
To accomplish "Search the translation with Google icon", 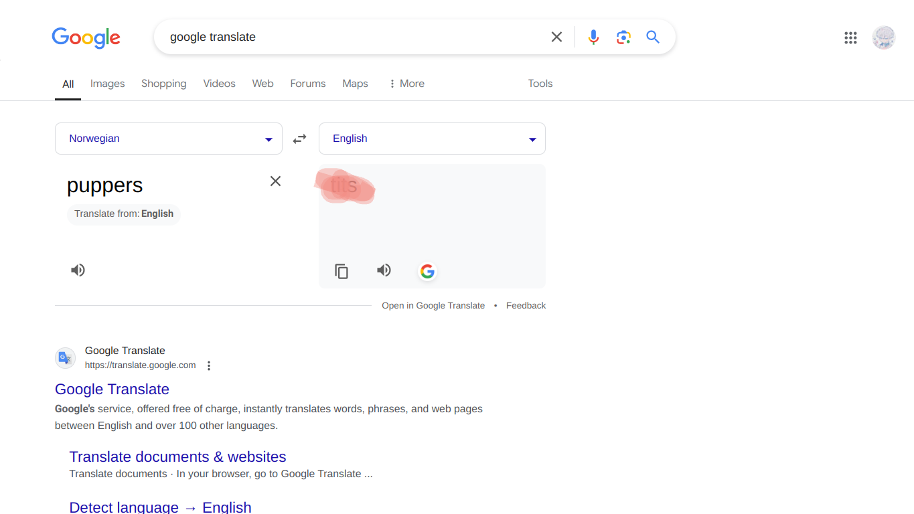I will tap(427, 271).
